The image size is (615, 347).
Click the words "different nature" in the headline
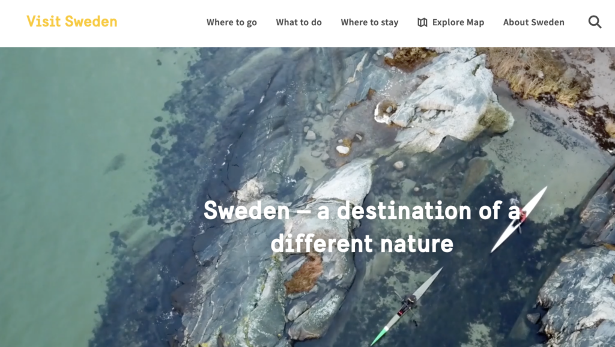pyautogui.click(x=362, y=244)
